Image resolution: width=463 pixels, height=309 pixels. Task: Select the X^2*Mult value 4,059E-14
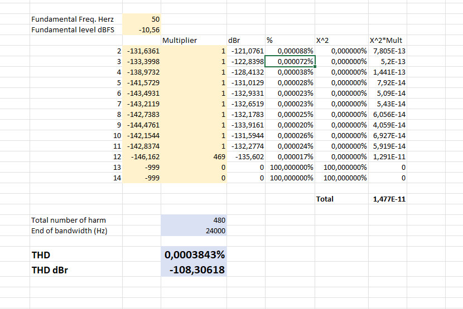(387, 125)
